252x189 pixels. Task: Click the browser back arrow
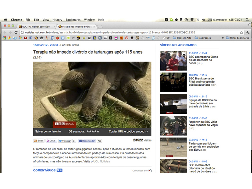[x=5, y=32]
